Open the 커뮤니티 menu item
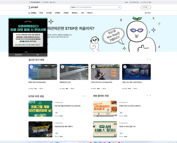The image size is (177, 143). (x=90, y=13)
